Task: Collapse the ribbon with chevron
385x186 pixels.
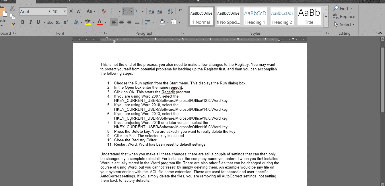Action: click(x=380, y=33)
